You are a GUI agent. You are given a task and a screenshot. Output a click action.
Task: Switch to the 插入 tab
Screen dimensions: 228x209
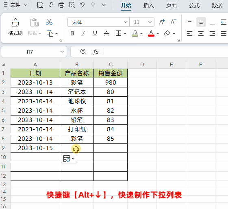[x=148, y=5]
